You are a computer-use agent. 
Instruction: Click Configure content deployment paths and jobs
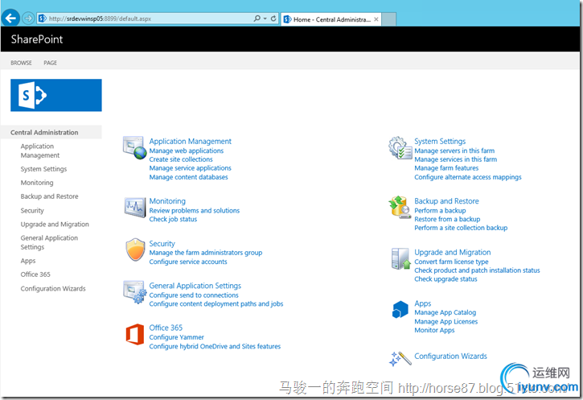pos(216,304)
